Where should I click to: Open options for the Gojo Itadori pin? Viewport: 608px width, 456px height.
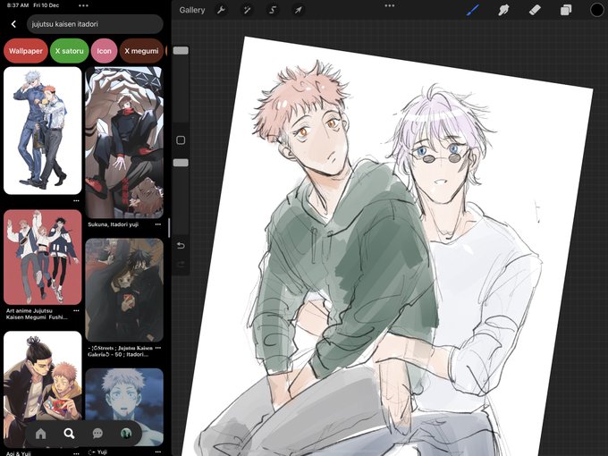coord(76,201)
